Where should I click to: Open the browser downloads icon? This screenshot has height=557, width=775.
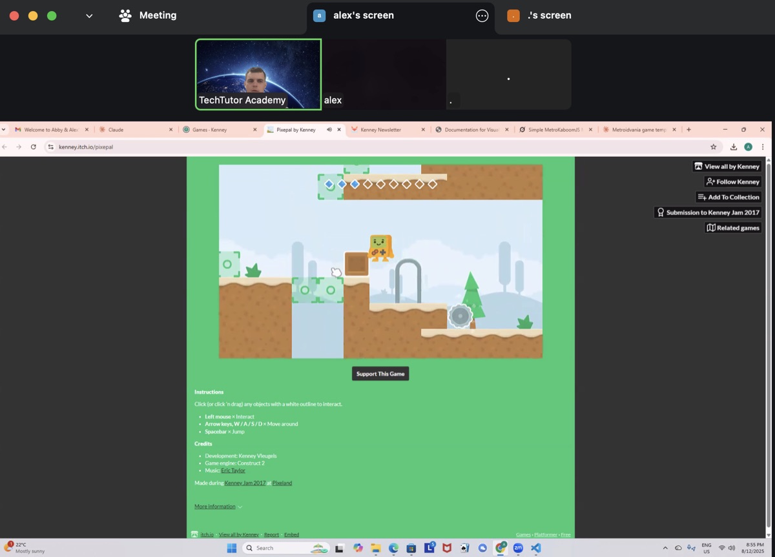pos(733,147)
